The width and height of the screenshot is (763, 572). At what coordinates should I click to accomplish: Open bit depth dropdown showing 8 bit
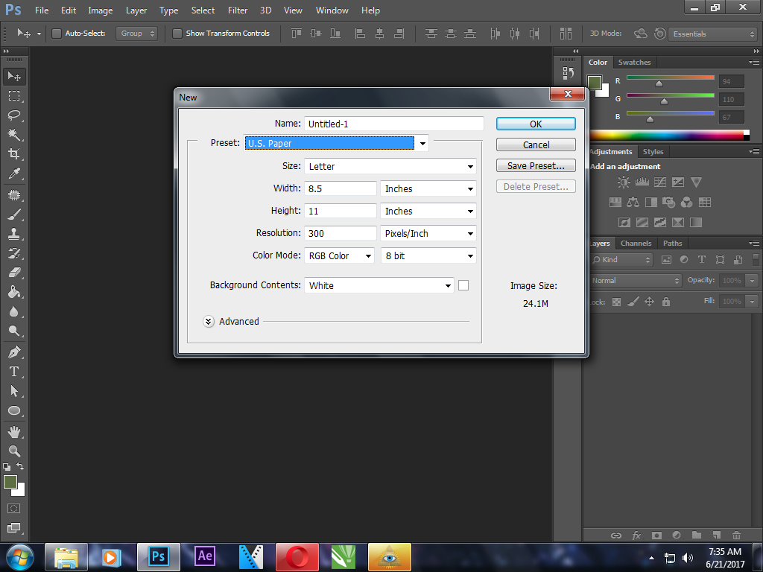(428, 256)
